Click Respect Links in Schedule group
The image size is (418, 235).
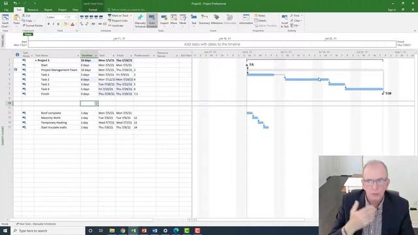pos(118,20)
